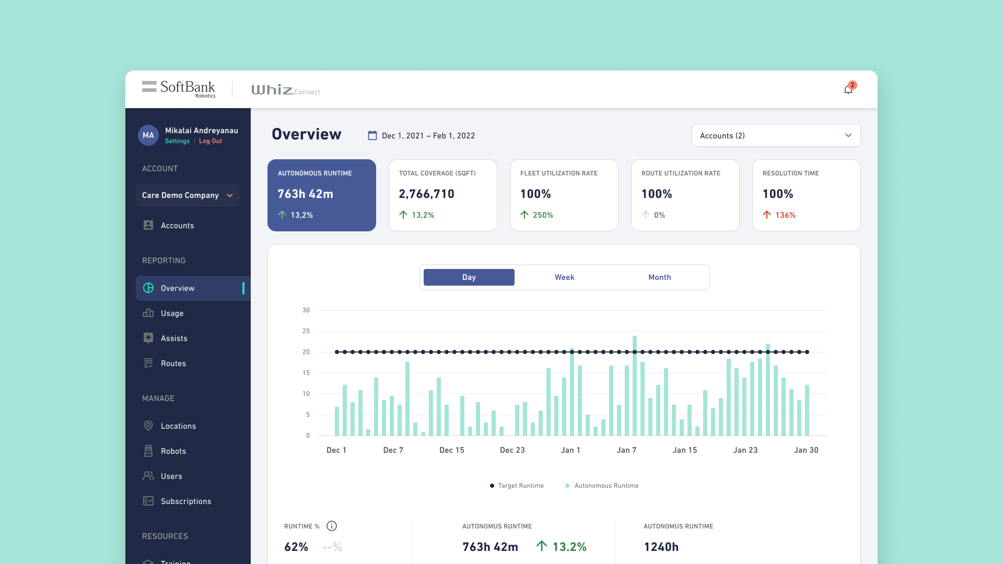Select the Day chart view
The width and height of the screenshot is (1003, 564).
click(469, 277)
